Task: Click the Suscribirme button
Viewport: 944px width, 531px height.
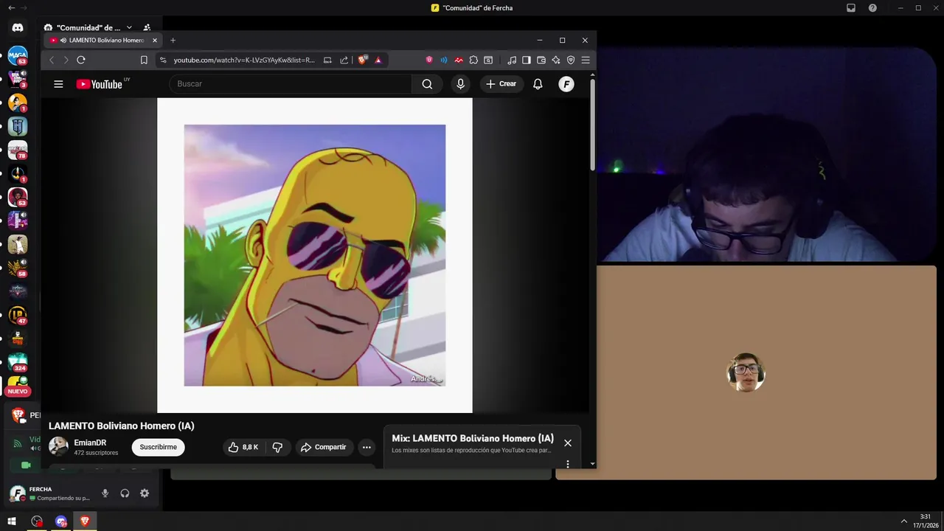Action: point(159,447)
